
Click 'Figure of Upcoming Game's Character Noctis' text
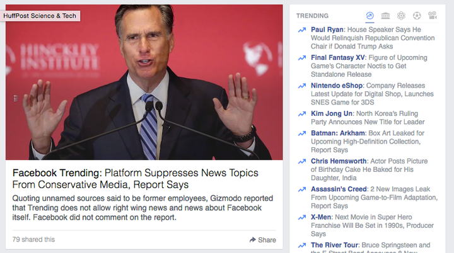369,66
